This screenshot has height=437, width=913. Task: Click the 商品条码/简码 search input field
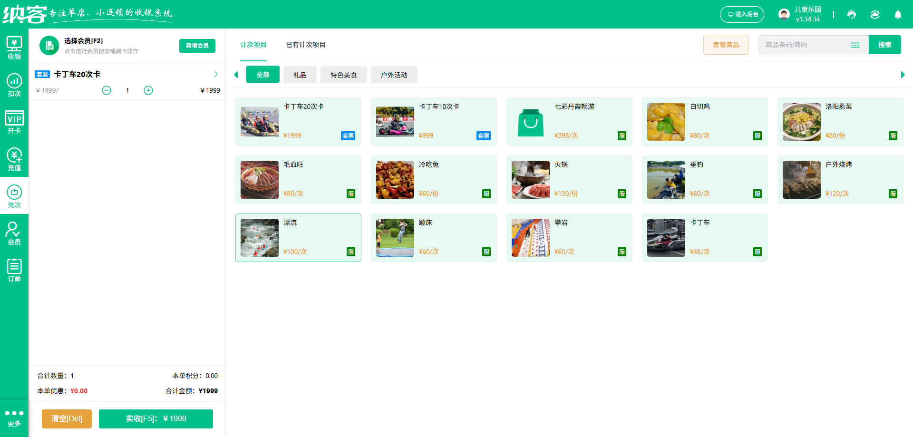804,44
